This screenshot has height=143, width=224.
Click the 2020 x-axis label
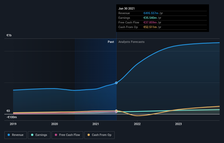click(55, 124)
